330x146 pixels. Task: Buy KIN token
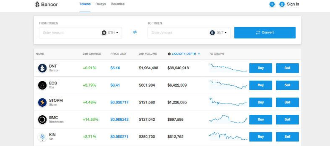click(261, 137)
